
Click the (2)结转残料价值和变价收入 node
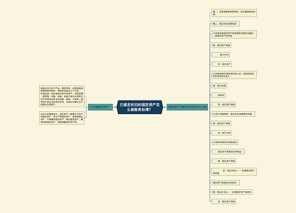tap(234, 75)
